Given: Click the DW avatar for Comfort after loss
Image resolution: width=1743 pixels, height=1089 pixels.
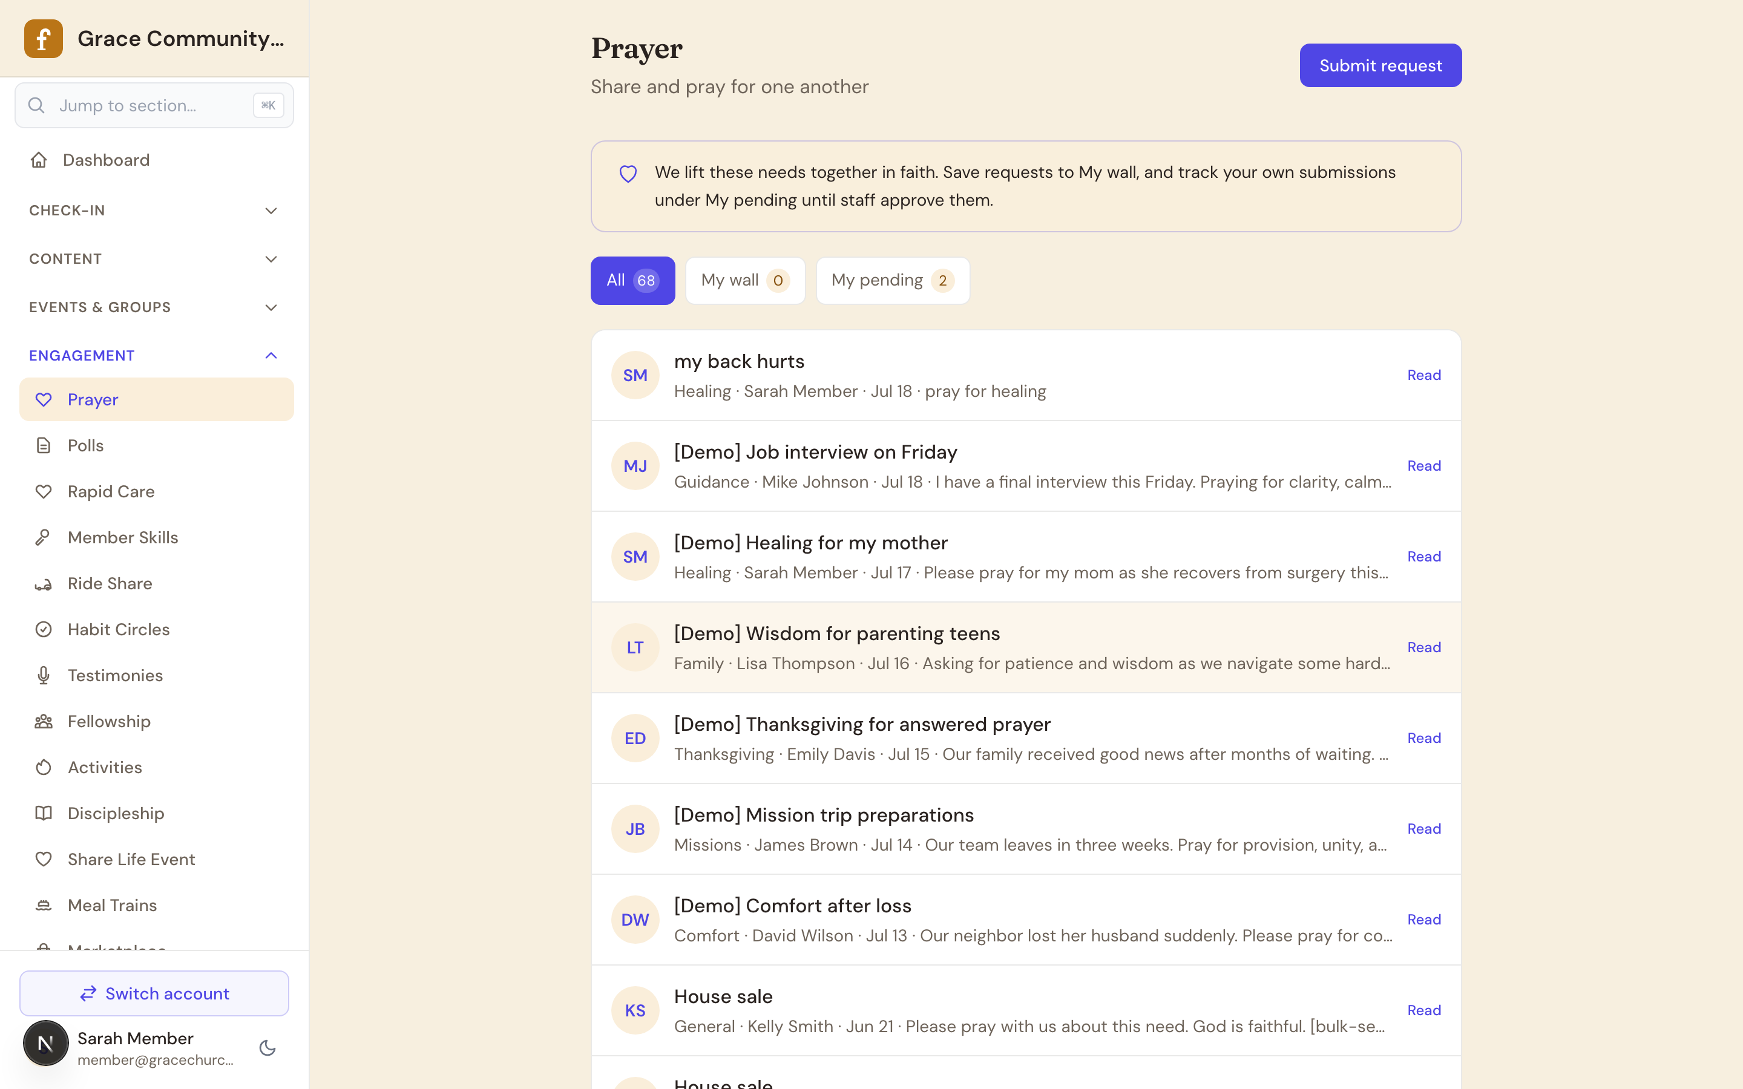Looking at the screenshot, I should point(635,920).
